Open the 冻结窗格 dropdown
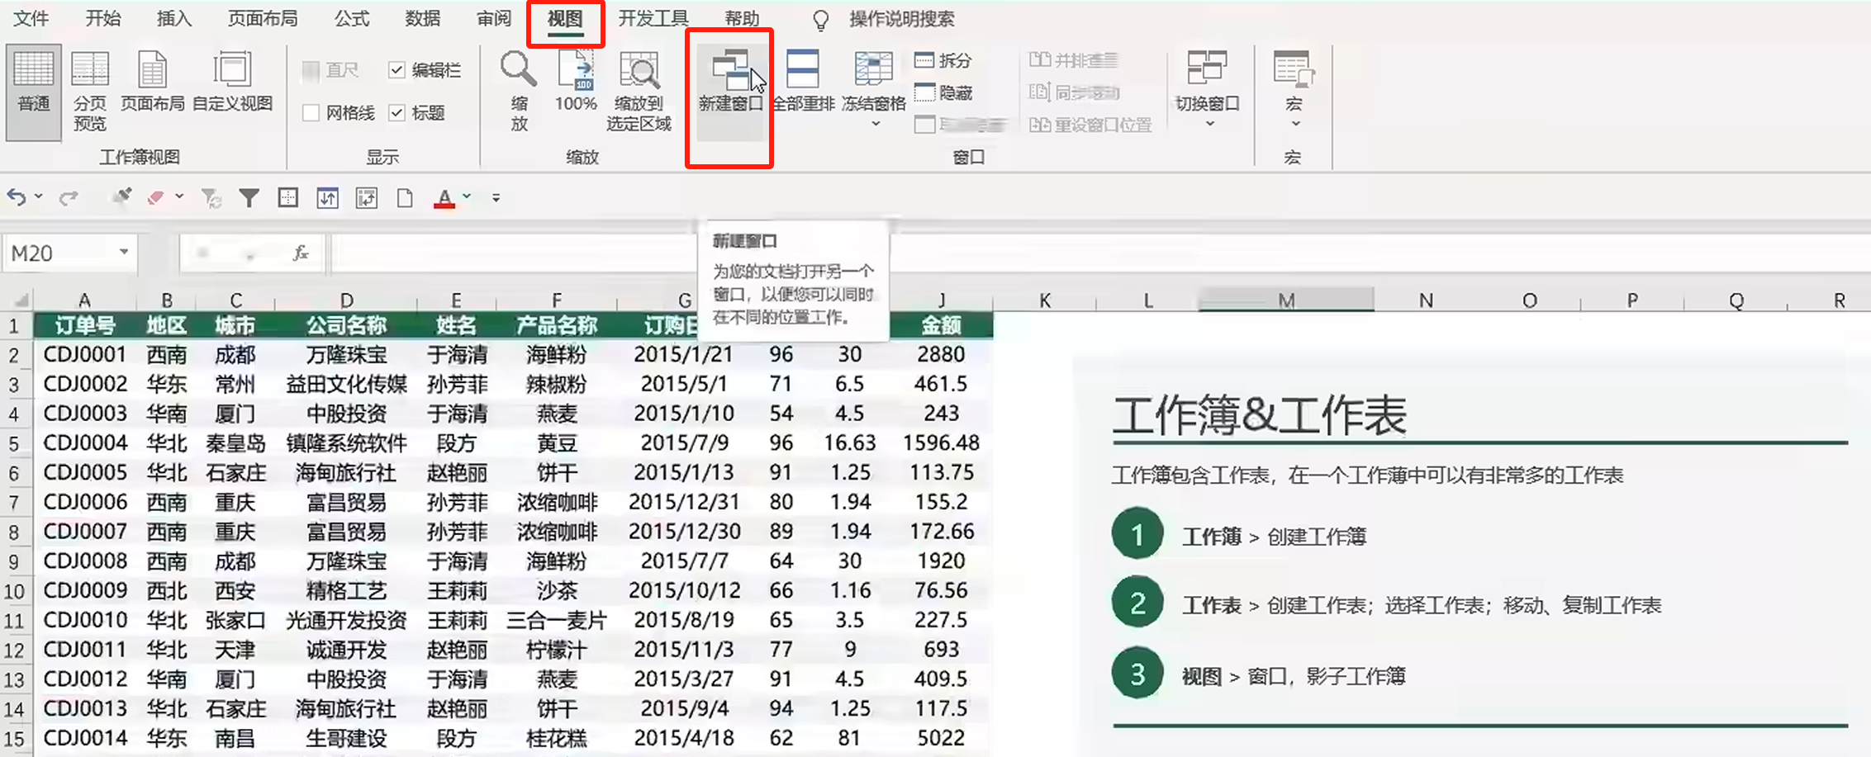Image resolution: width=1871 pixels, height=757 pixels. click(x=876, y=121)
